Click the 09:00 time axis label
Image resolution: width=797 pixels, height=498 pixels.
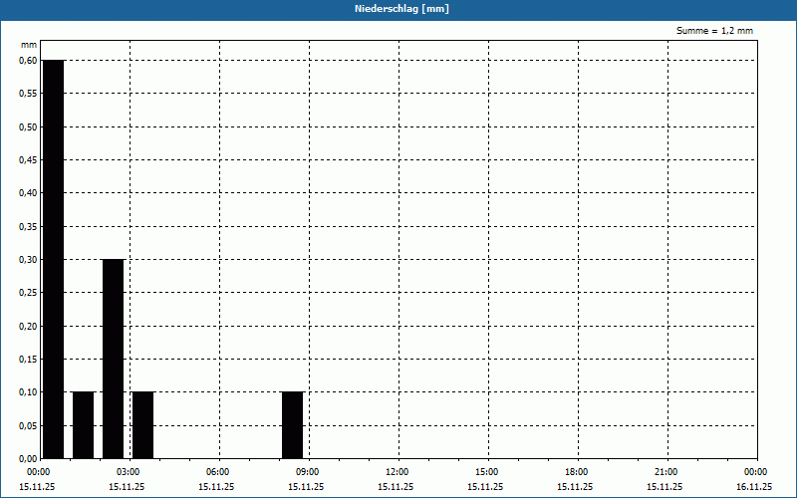pos(307,472)
